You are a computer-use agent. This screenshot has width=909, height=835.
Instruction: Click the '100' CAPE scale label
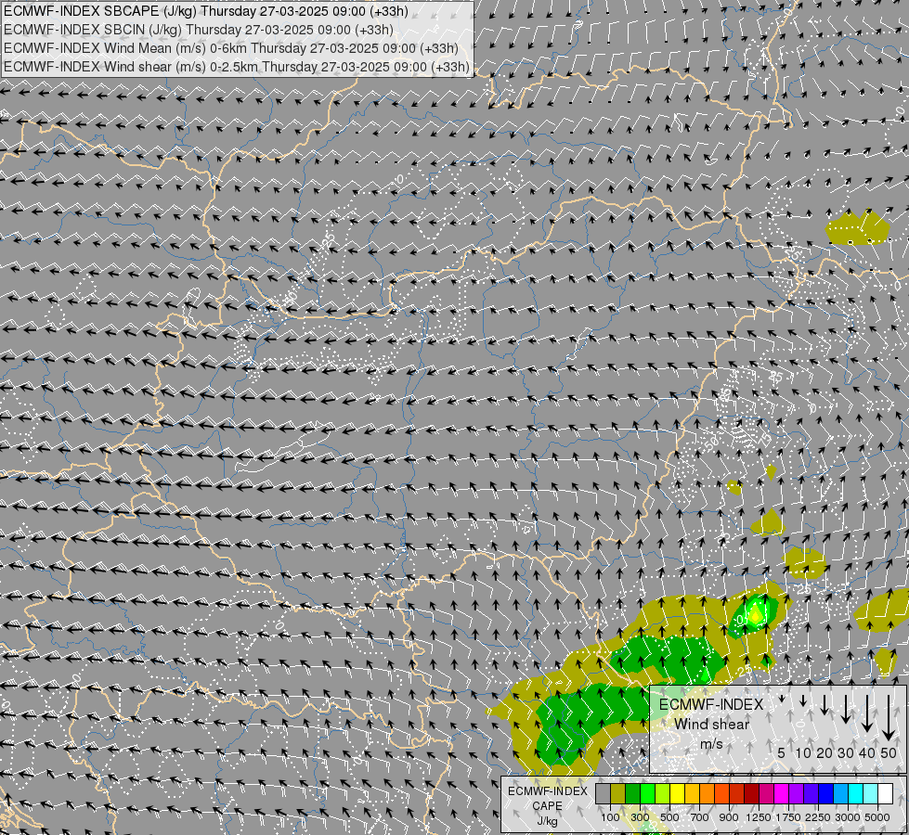[610, 817]
